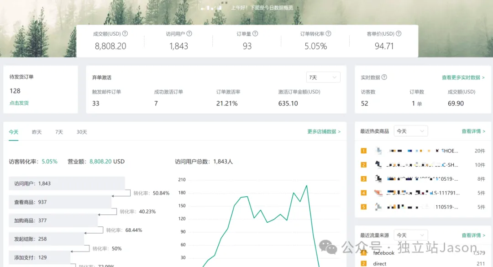Image resolution: width=493 pixels, height=267 pixels.
Task: Switch to the 30天 tab
Action: point(82,132)
